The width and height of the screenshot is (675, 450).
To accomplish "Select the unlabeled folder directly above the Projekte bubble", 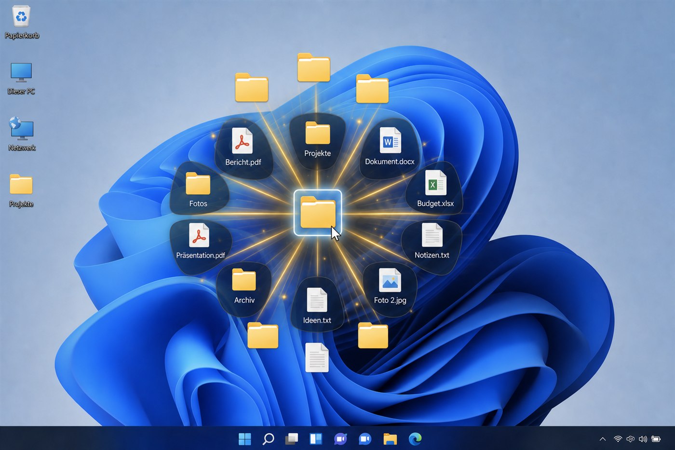I will [x=314, y=68].
